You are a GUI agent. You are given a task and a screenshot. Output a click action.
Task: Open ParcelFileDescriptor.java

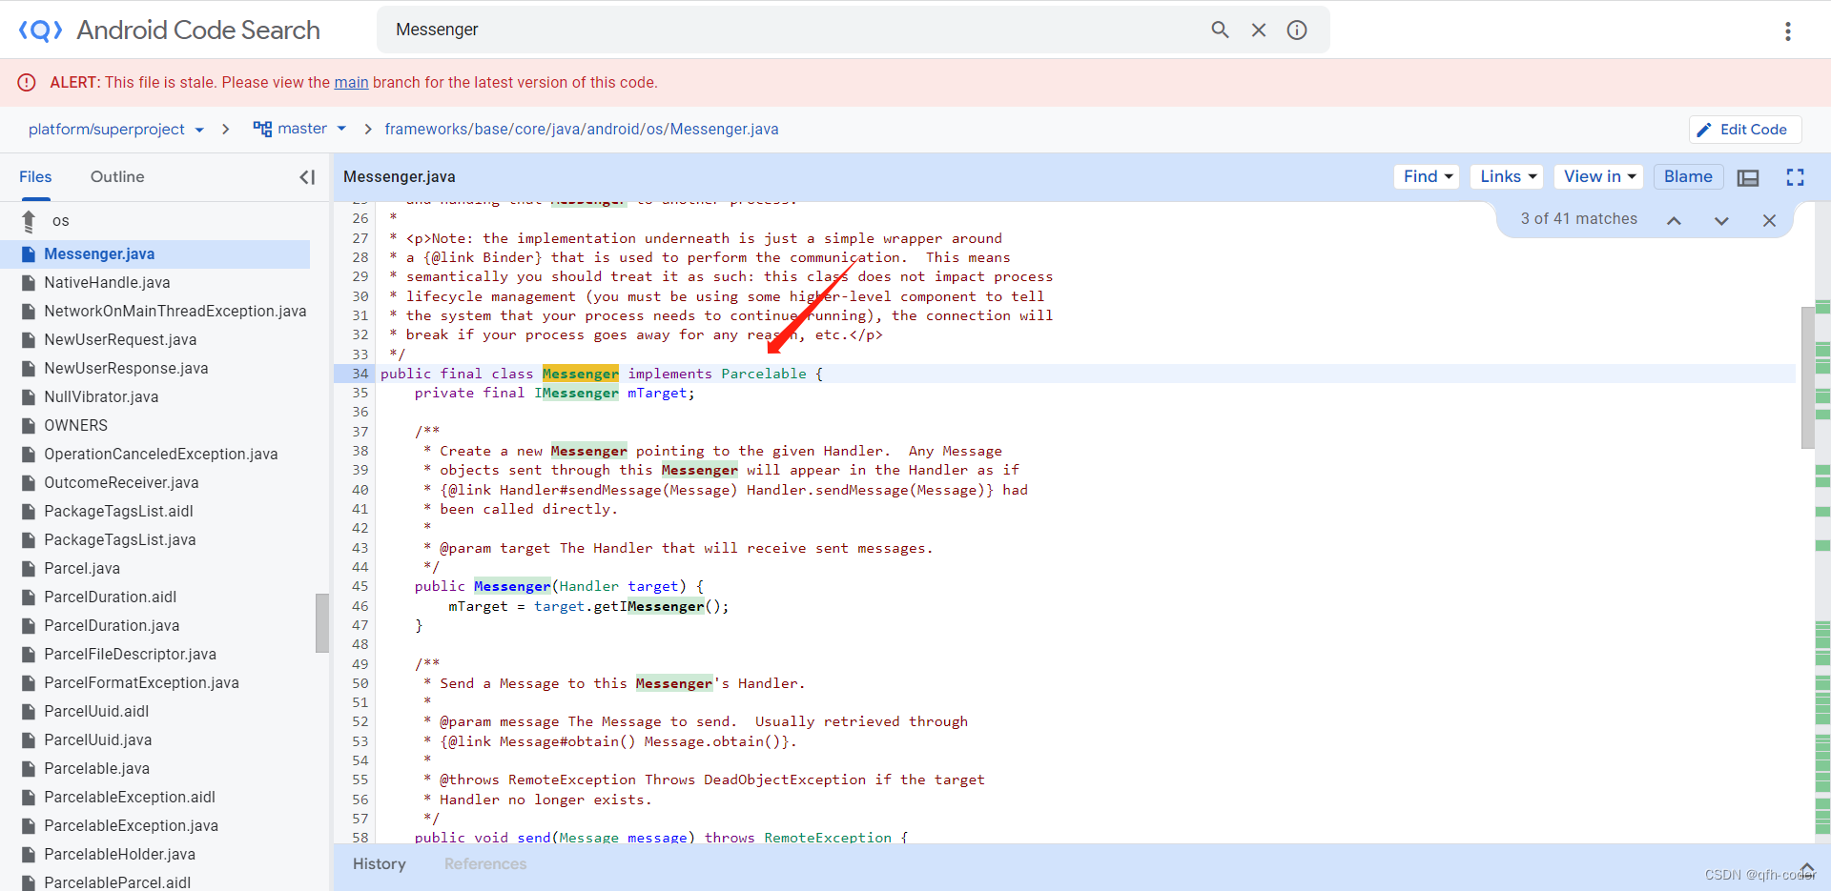click(x=130, y=655)
